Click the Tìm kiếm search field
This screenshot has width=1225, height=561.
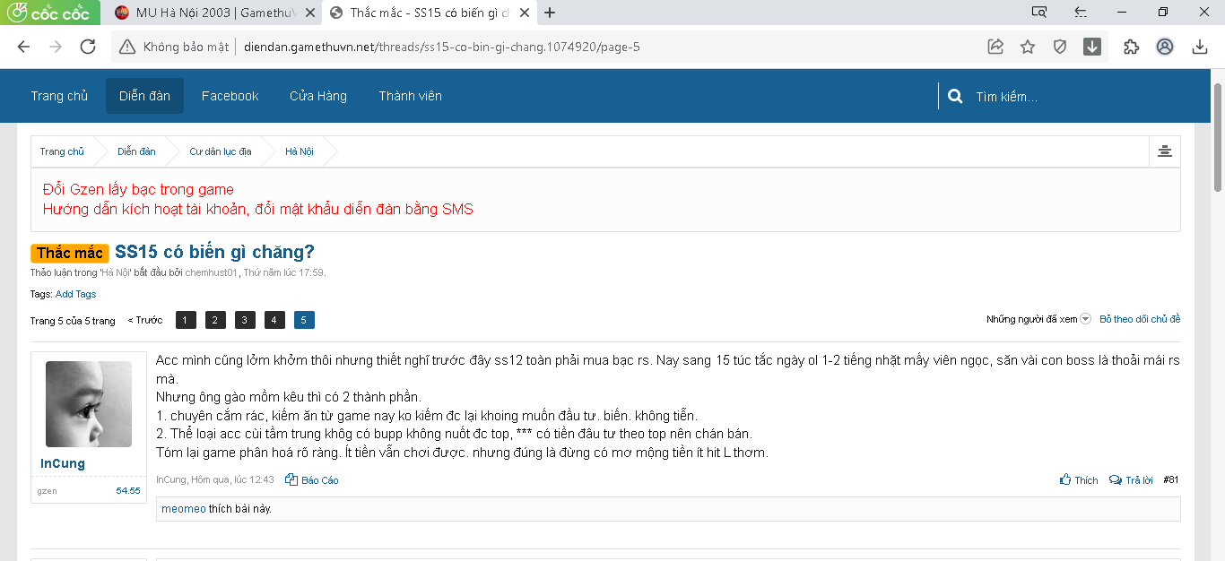tap(1067, 97)
